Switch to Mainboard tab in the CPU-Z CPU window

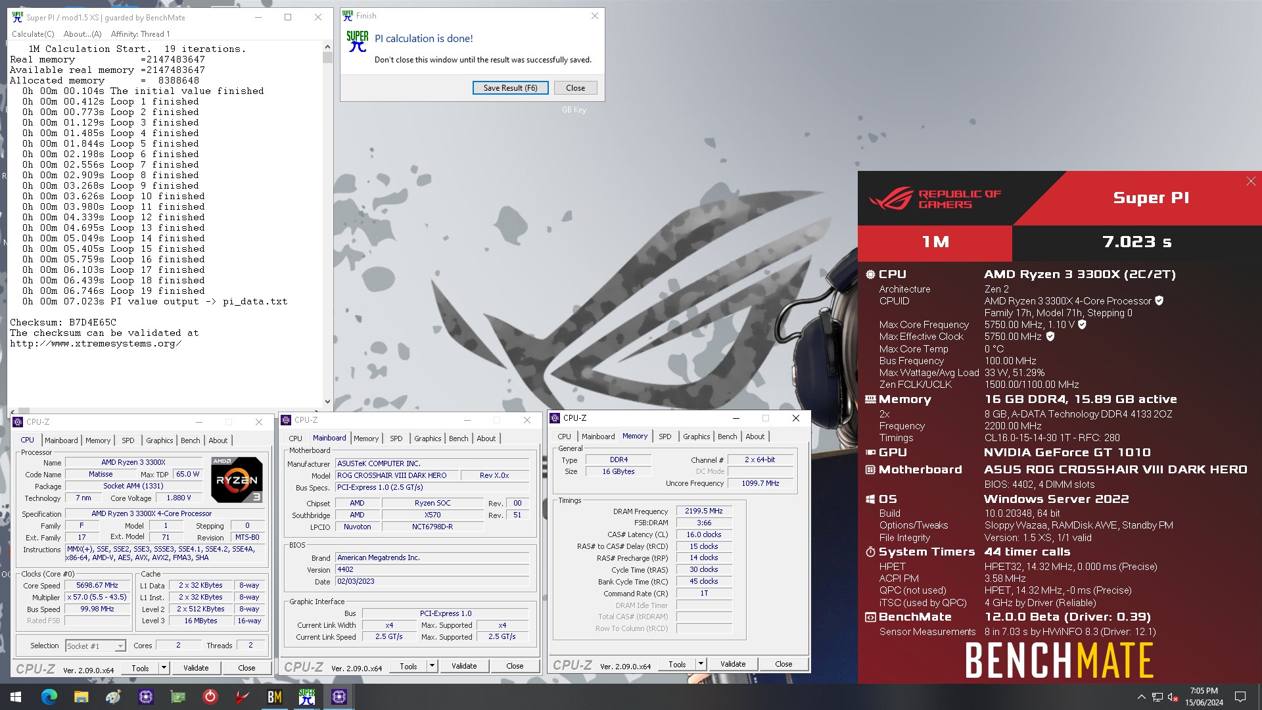click(x=61, y=440)
